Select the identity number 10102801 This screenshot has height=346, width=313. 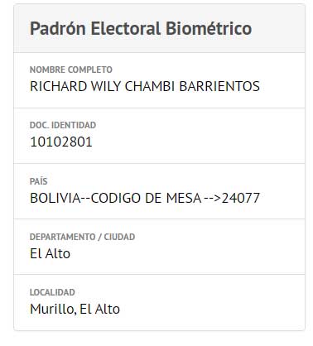(x=61, y=142)
